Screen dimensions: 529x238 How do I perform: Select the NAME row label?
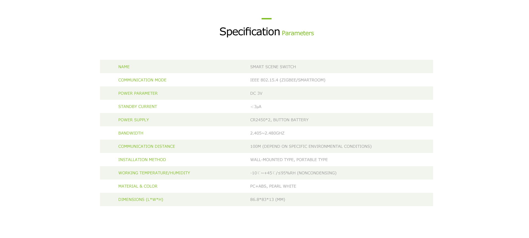[124, 67]
